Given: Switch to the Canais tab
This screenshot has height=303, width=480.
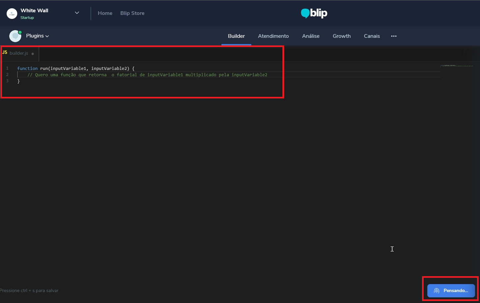Looking at the screenshot, I should coord(372,36).
